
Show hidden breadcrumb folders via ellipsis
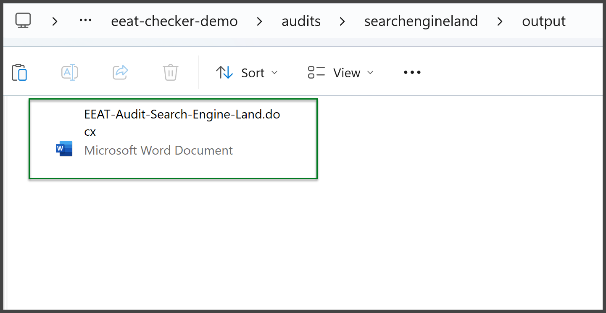pos(85,20)
